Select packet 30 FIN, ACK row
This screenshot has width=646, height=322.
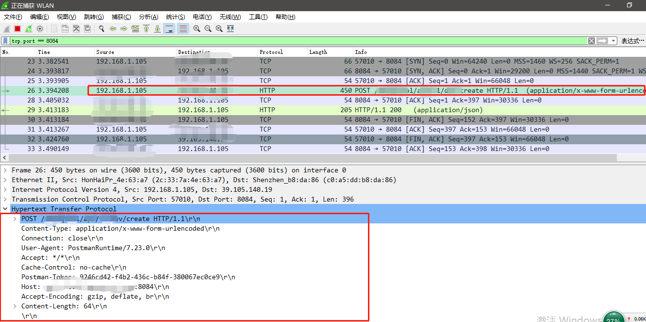pos(323,120)
